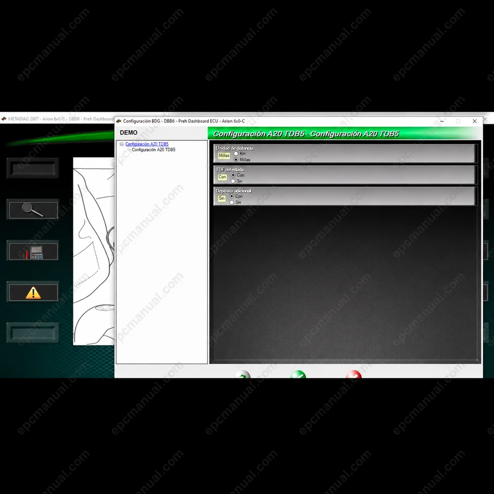Viewport: 494px width, 494px height.
Task: Select the Millas radio option
Action: (x=236, y=160)
